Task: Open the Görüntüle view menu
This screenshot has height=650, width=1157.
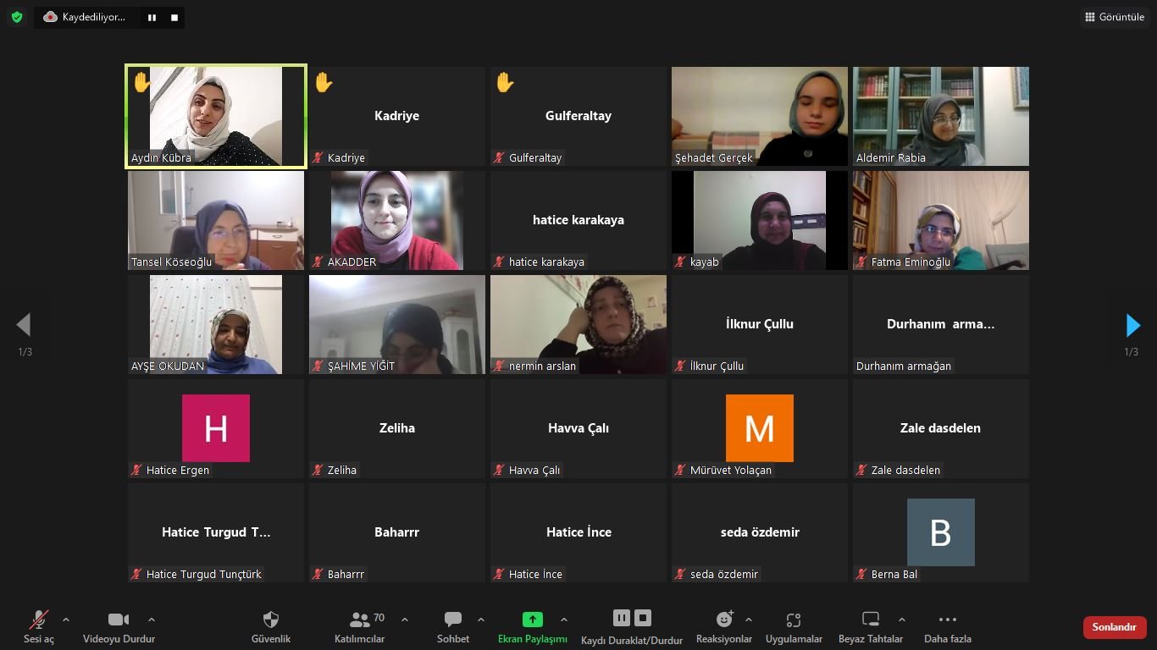Action: pos(1115,17)
